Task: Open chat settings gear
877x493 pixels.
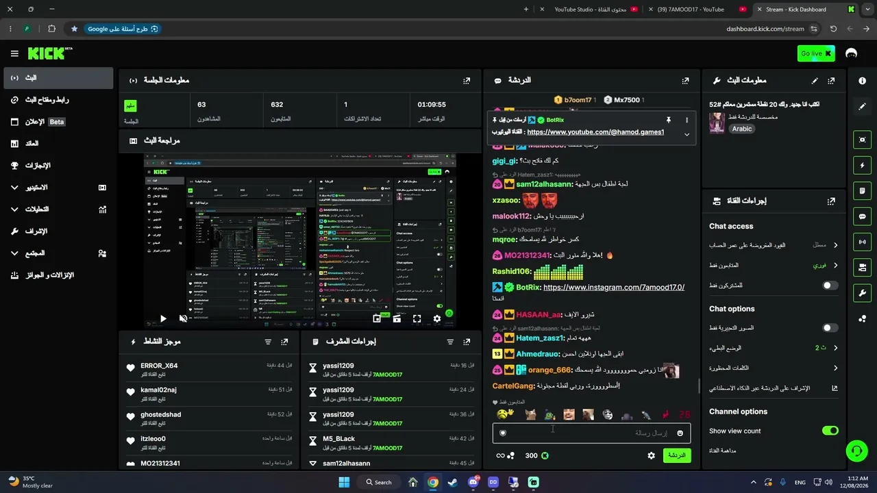Action: [651, 455]
